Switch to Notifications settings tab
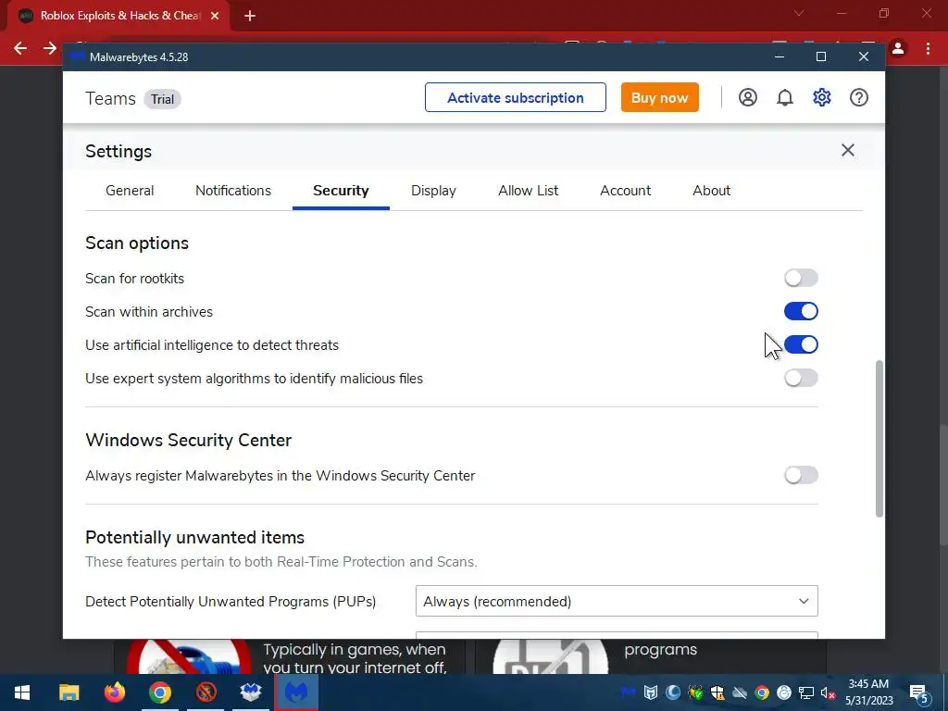This screenshot has width=948, height=711. pos(232,191)
